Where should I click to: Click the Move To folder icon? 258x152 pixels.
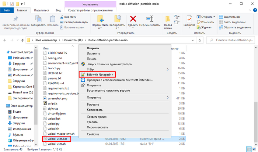tap(100, 19)
